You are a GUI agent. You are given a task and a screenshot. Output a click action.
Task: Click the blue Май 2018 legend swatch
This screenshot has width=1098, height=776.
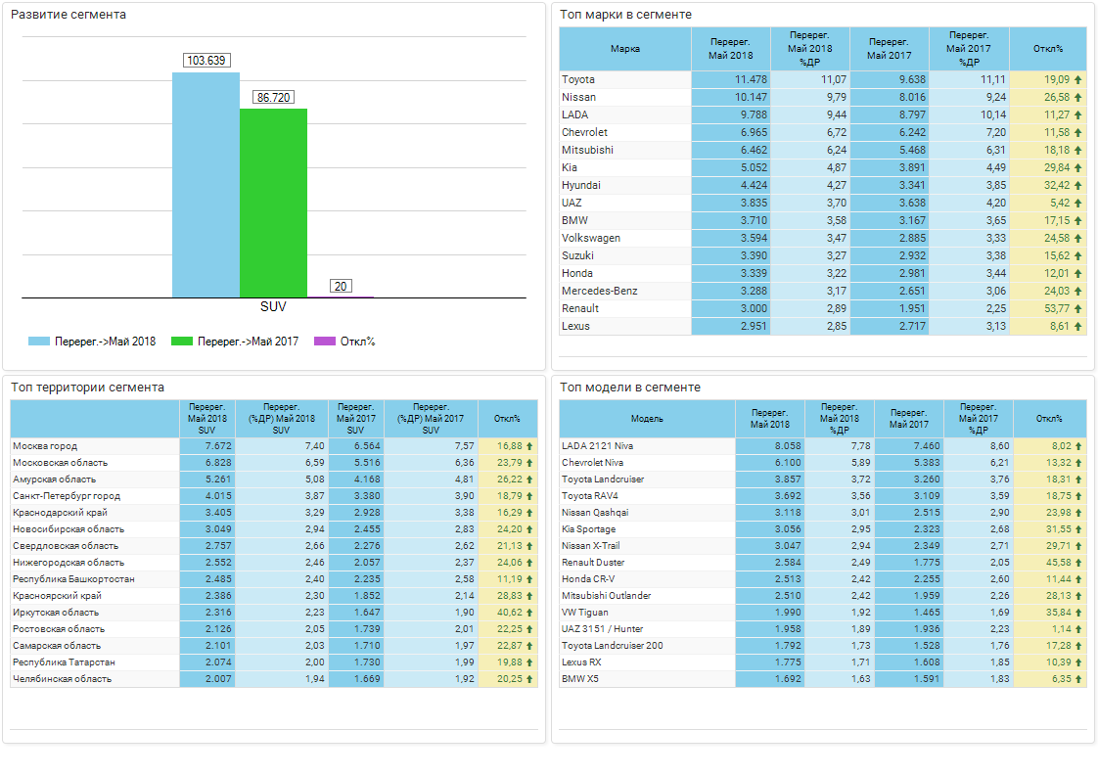tap(38, 342)
